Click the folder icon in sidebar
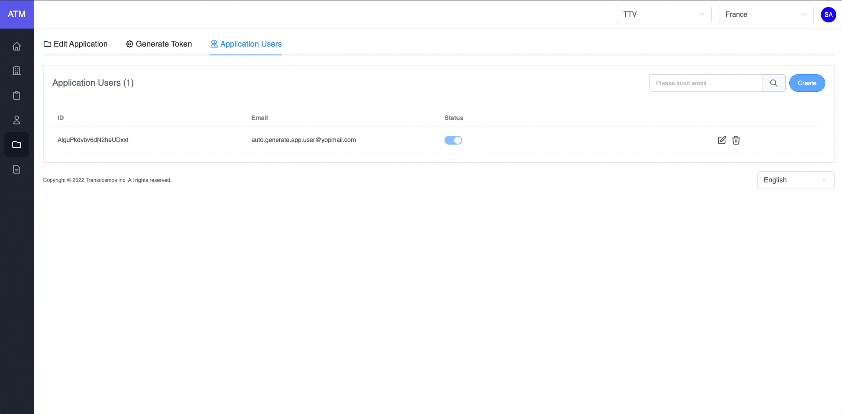The width and height of the screenshot is (842, 414). [x=17, y=145]
